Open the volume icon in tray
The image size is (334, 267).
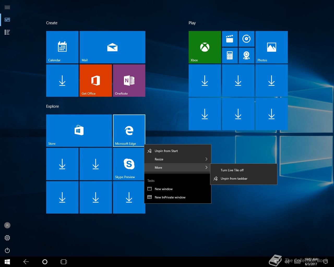click(287, 262)
